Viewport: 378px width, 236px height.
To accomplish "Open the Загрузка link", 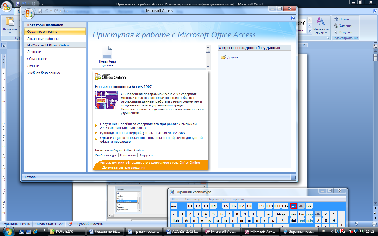I will pyautogui.click(x=146, y=155).
